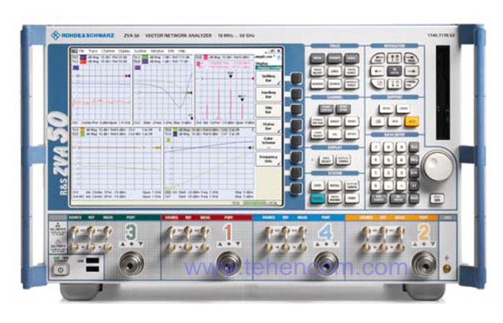The image size is (503, 323).
Task: Hit the FORMAT key in the Trace group
Action: (334, 59)
